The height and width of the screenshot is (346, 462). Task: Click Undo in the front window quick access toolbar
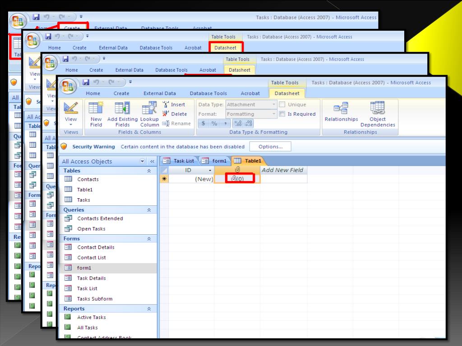[97, 82]
